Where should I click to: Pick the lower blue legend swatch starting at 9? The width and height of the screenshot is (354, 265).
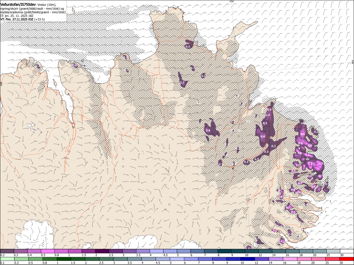coord(234,259)
